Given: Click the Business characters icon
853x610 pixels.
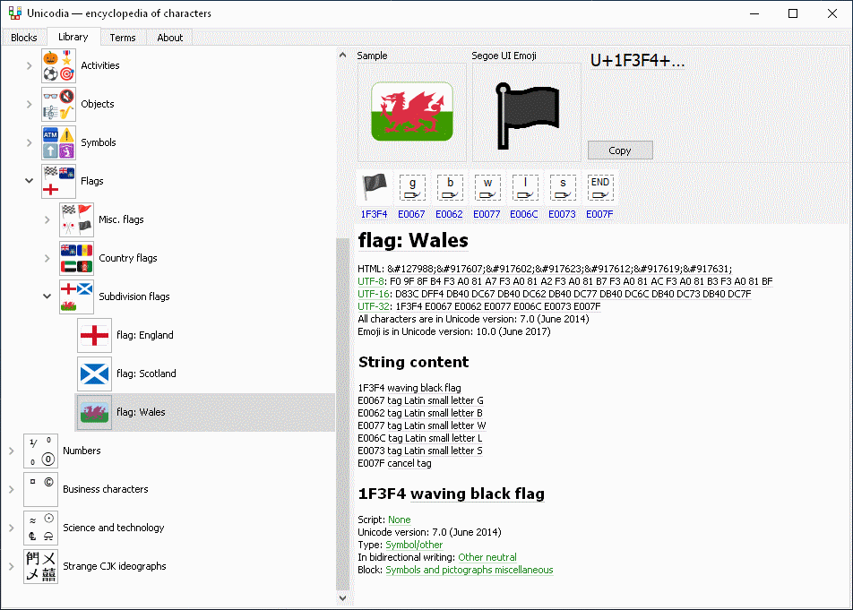Looking at the screenshot, I should 41,490.
